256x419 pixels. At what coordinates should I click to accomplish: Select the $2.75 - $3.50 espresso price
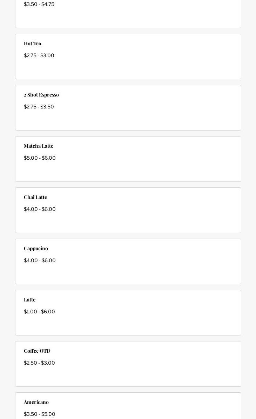point(39,107)
